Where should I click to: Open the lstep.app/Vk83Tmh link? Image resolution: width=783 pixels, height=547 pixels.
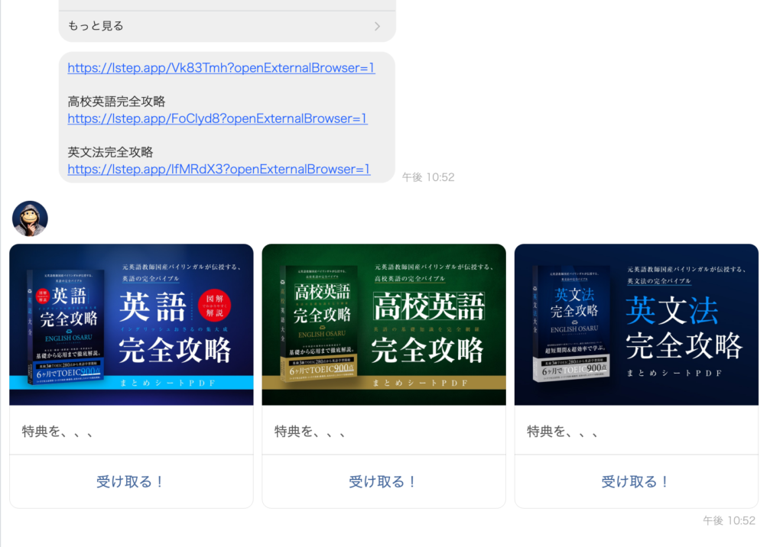click(x=221, y=68)
